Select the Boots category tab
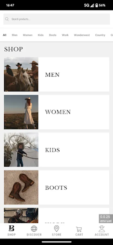 coord(53,35)
